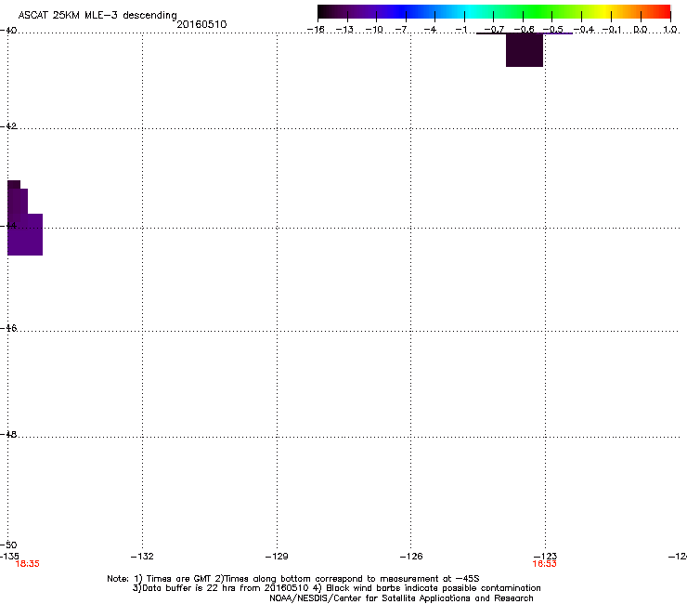This screenshot has height=604, width=687.
Task: Click the note line about GMT times
Action: click(293, 579)
